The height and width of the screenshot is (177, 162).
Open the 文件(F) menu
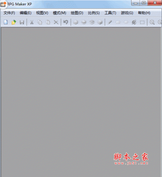pos(9,13)
